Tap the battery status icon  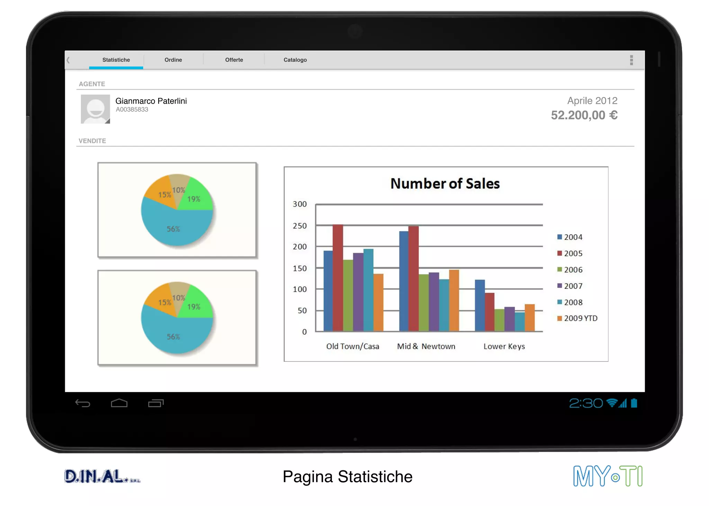click(634, 403)
